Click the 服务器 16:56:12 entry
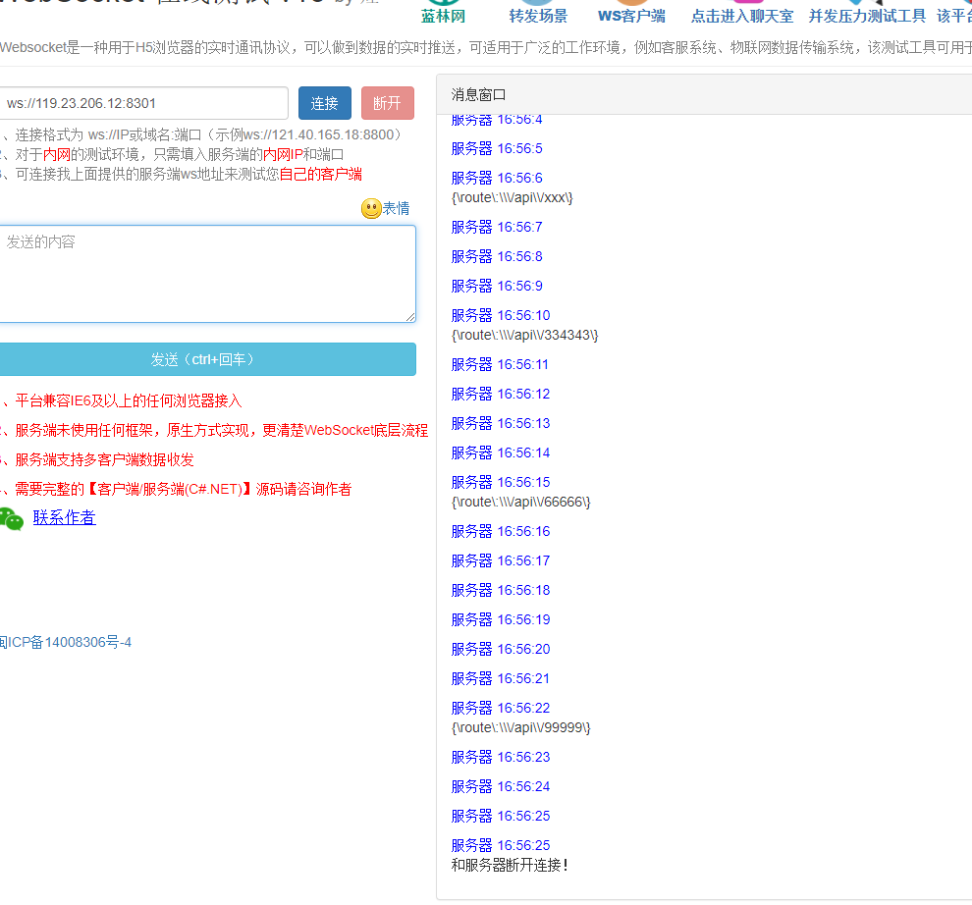The image size is (972, 905). click(x=501, y=394)
